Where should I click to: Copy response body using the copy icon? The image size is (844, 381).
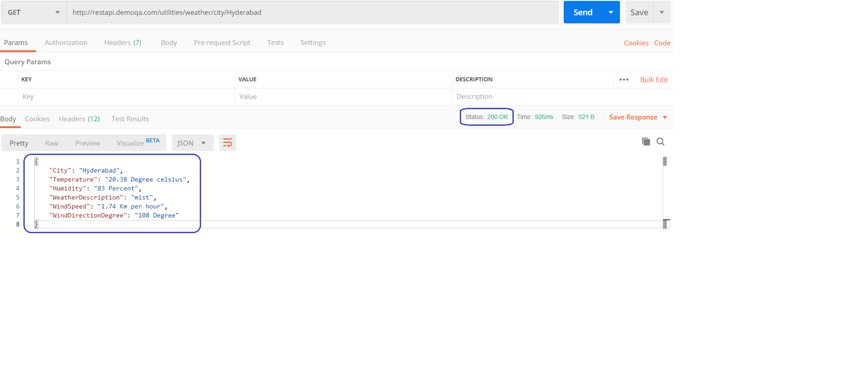click(646, 142)
